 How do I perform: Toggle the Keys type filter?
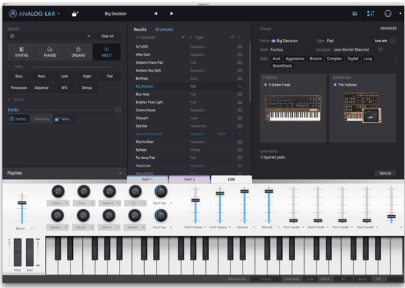pyautogui.click(x=41, y=76)
